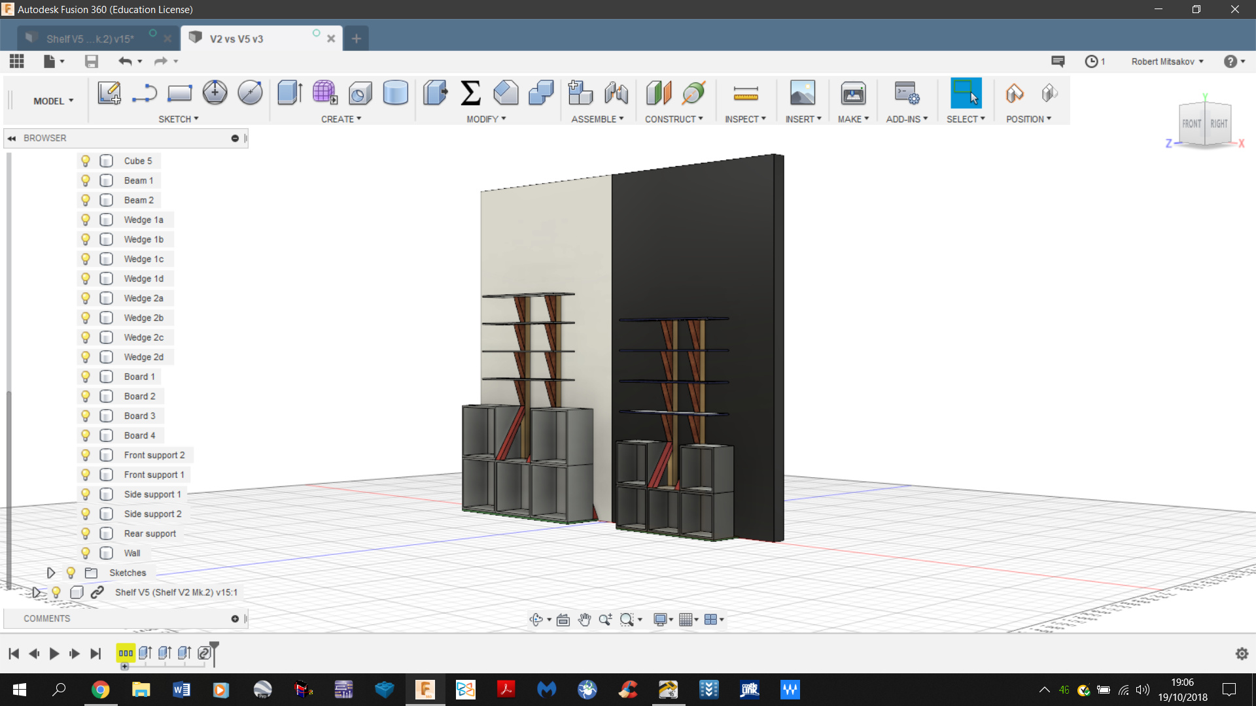Open the Data Panel grid icon
1256x706 pixels.
tap(17, 61)
